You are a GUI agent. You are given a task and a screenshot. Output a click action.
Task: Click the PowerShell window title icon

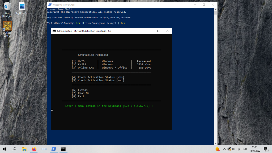pos(50,5)
